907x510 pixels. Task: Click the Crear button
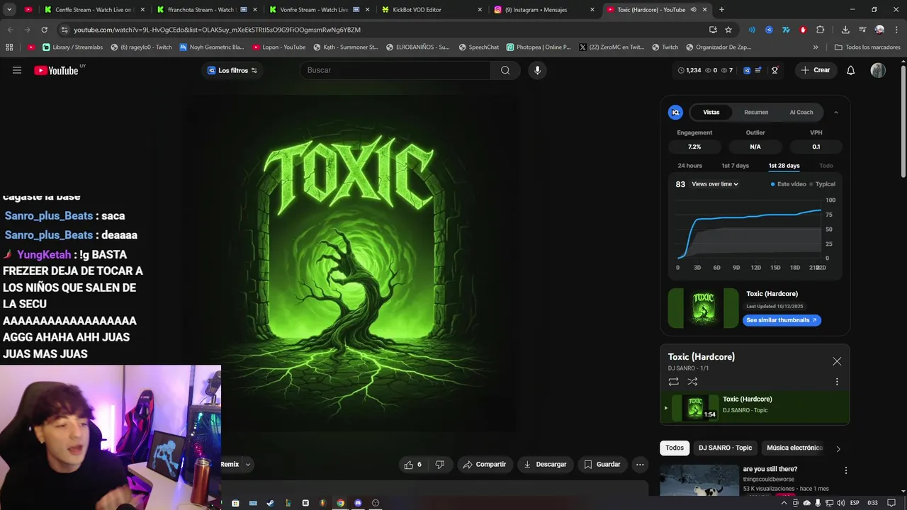[815, 70]
